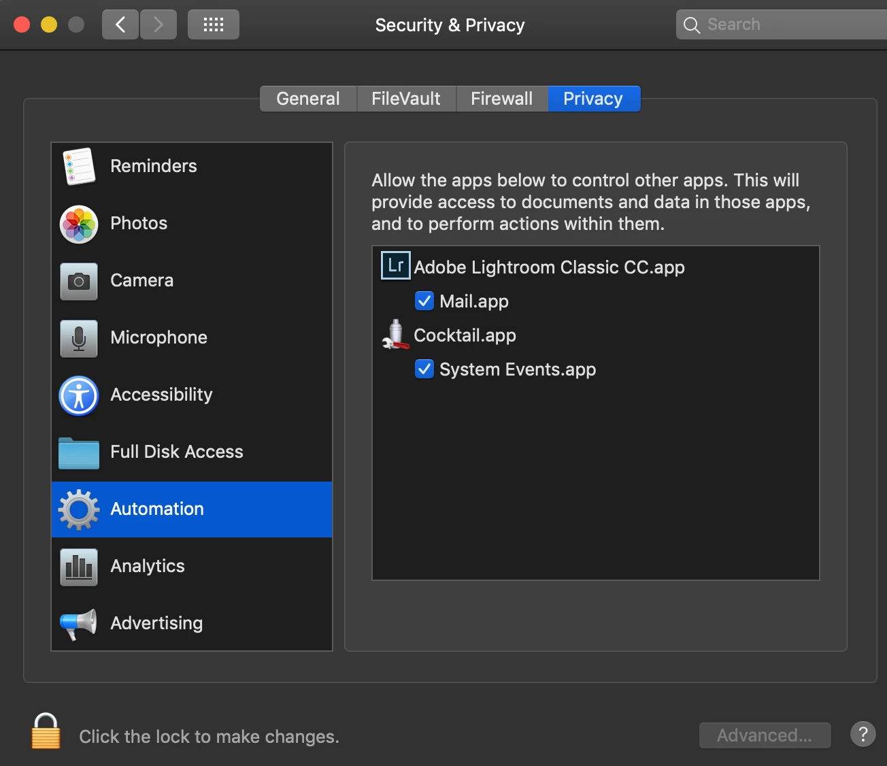Click the Reminders notepad icon
The width and height of the screenshot is (887, 766).
tap(79, 167)
